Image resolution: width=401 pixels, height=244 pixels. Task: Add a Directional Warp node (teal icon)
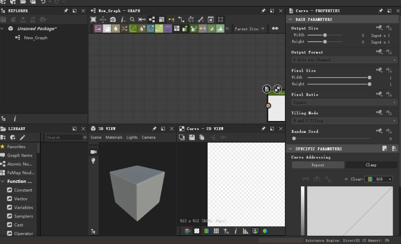pyautogui.click(x=150, y=28)
